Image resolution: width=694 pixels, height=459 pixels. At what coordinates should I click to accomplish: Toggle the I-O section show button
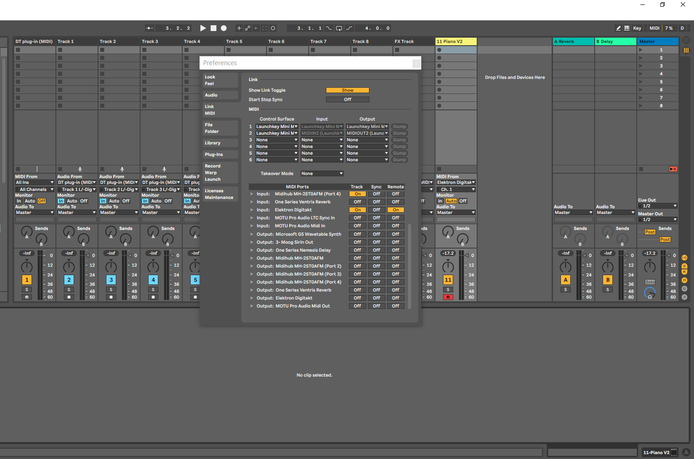tap(685, 258)
